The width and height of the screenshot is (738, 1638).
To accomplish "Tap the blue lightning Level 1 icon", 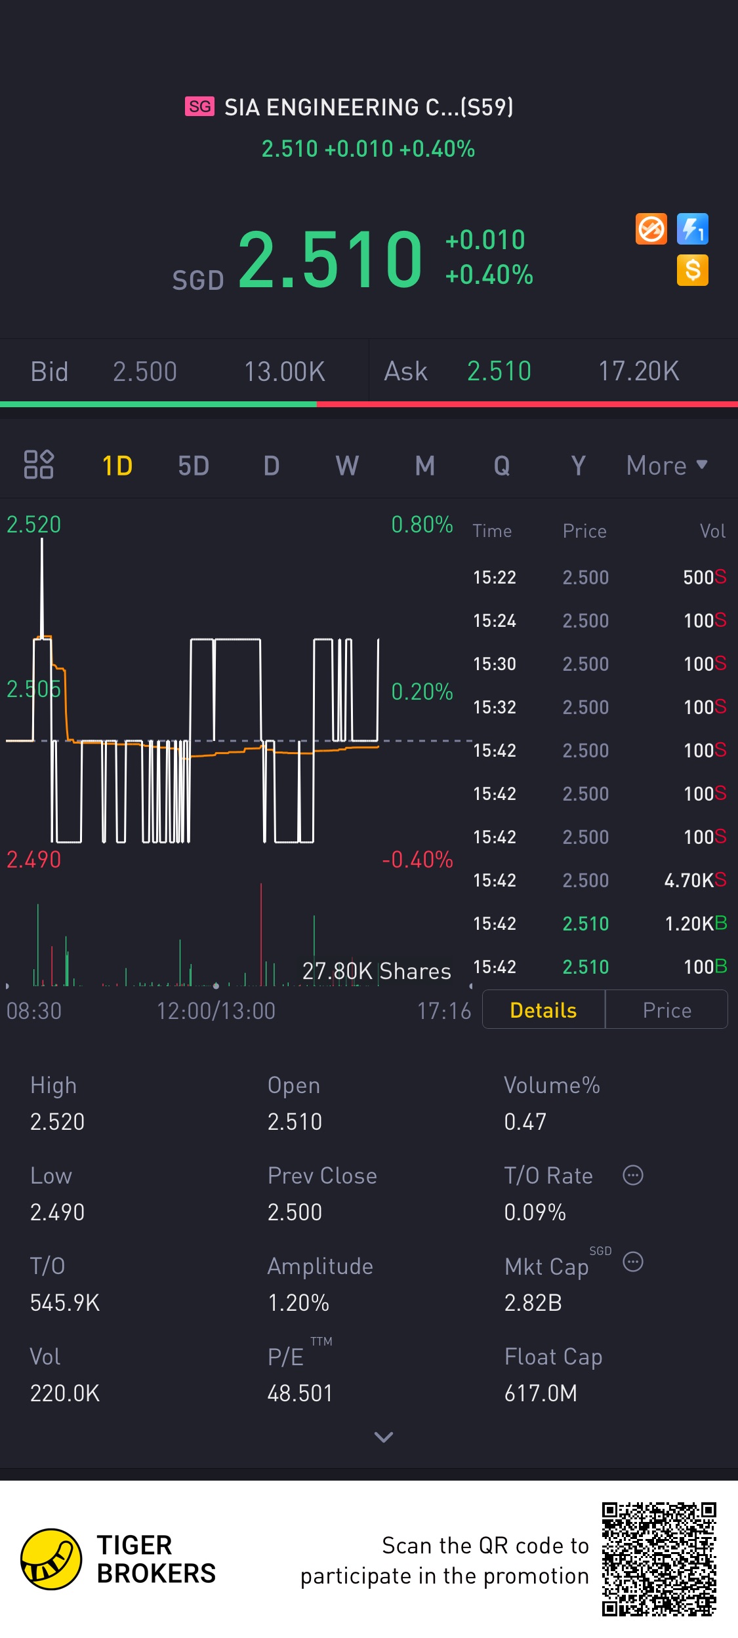I will [693, 230].
